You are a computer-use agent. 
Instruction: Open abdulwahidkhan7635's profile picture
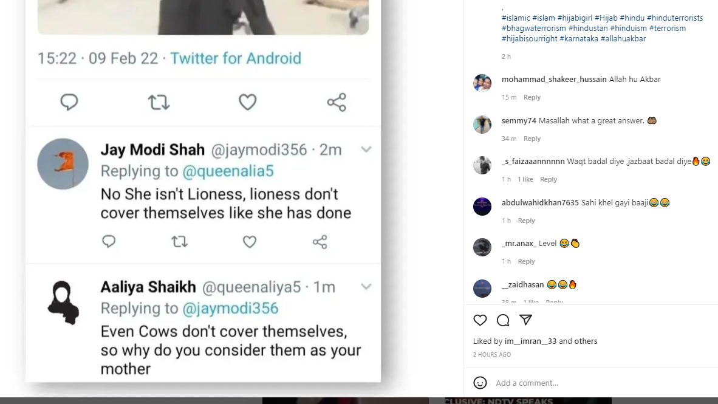[482, 207]
